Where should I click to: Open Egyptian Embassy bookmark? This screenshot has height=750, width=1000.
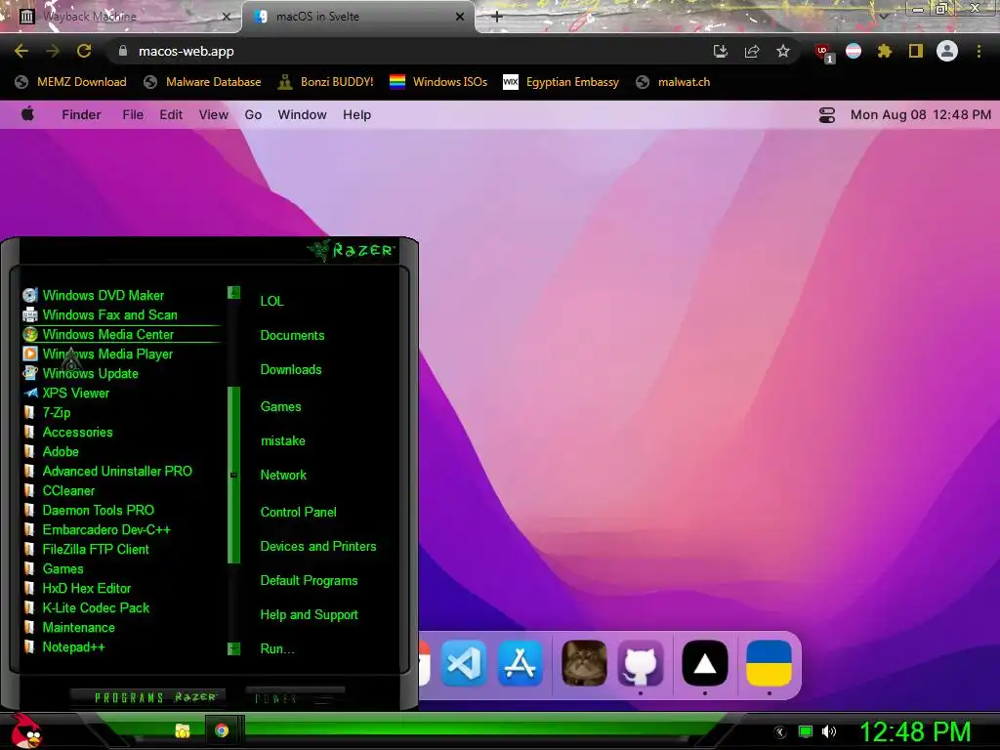click(x=562, y=82)
